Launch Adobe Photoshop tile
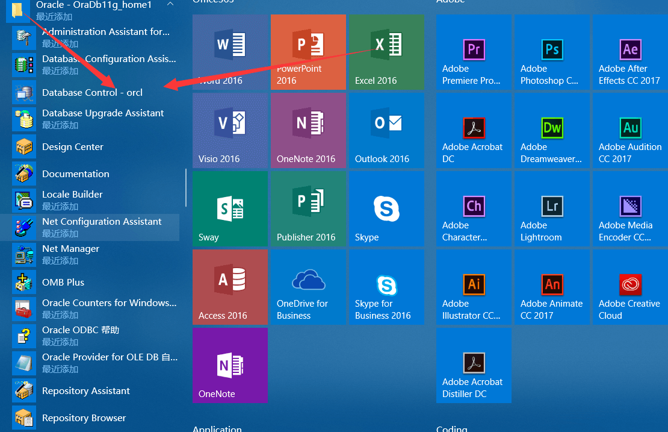668x432 pixels. tap(552, 52)
